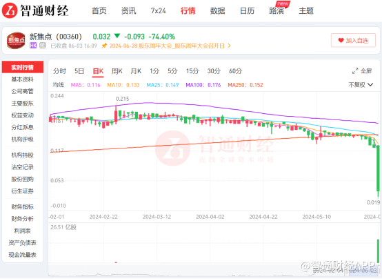Open 机构评级 in the sidebar
Screen dimensions: 382x279
[x=23, y=139]
